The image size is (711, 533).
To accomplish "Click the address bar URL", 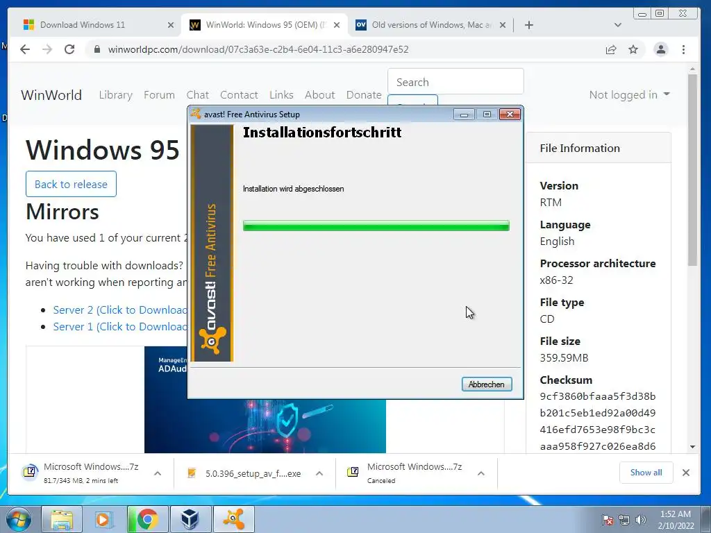I will (x=258, y=49).
